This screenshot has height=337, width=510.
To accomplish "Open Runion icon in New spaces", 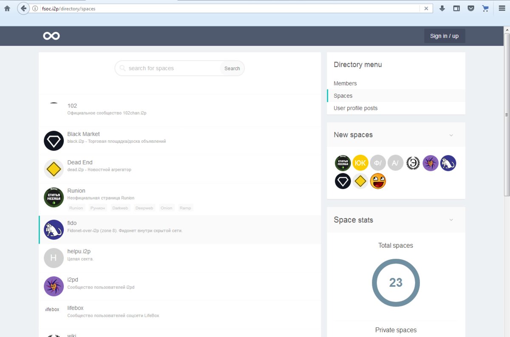I will pos(343,163).
